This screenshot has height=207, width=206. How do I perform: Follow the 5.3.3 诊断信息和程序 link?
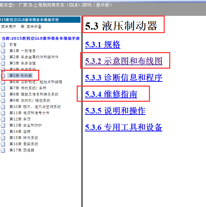point(123,78)
